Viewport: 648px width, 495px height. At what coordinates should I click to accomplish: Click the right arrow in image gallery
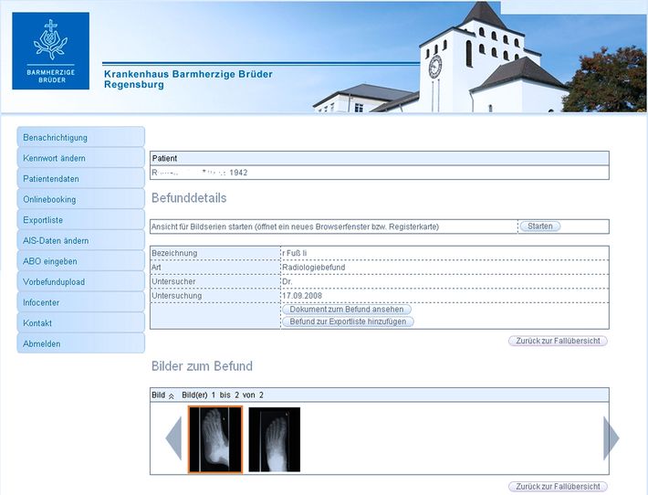click(x=611, y=438)
